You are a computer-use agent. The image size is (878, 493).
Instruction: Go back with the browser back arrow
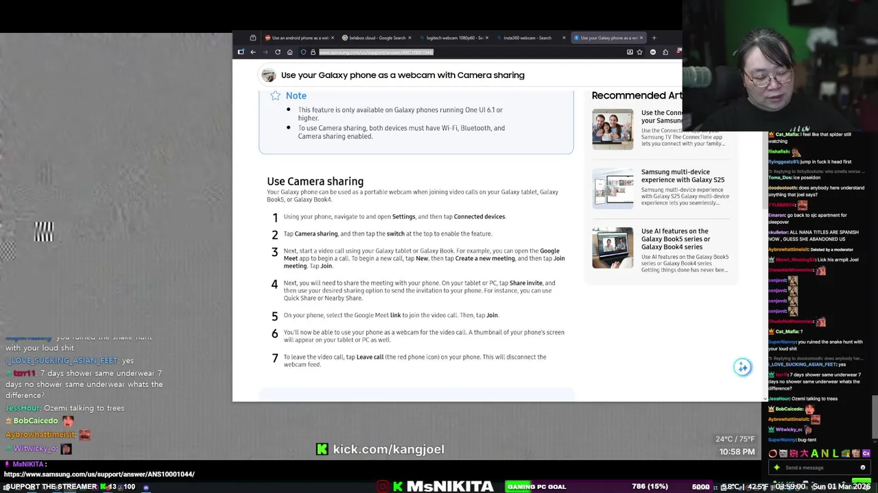[253, 52]
